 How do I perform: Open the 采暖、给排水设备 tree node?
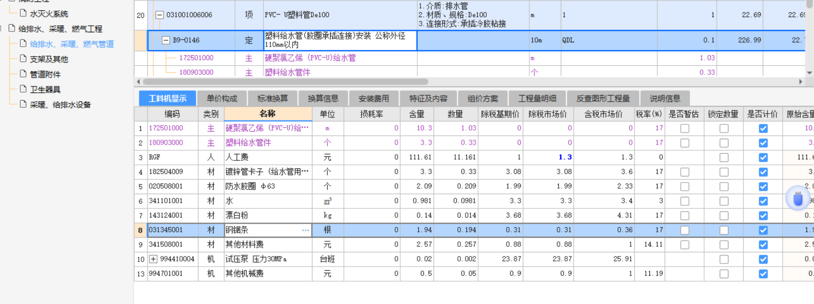[60, 105]
